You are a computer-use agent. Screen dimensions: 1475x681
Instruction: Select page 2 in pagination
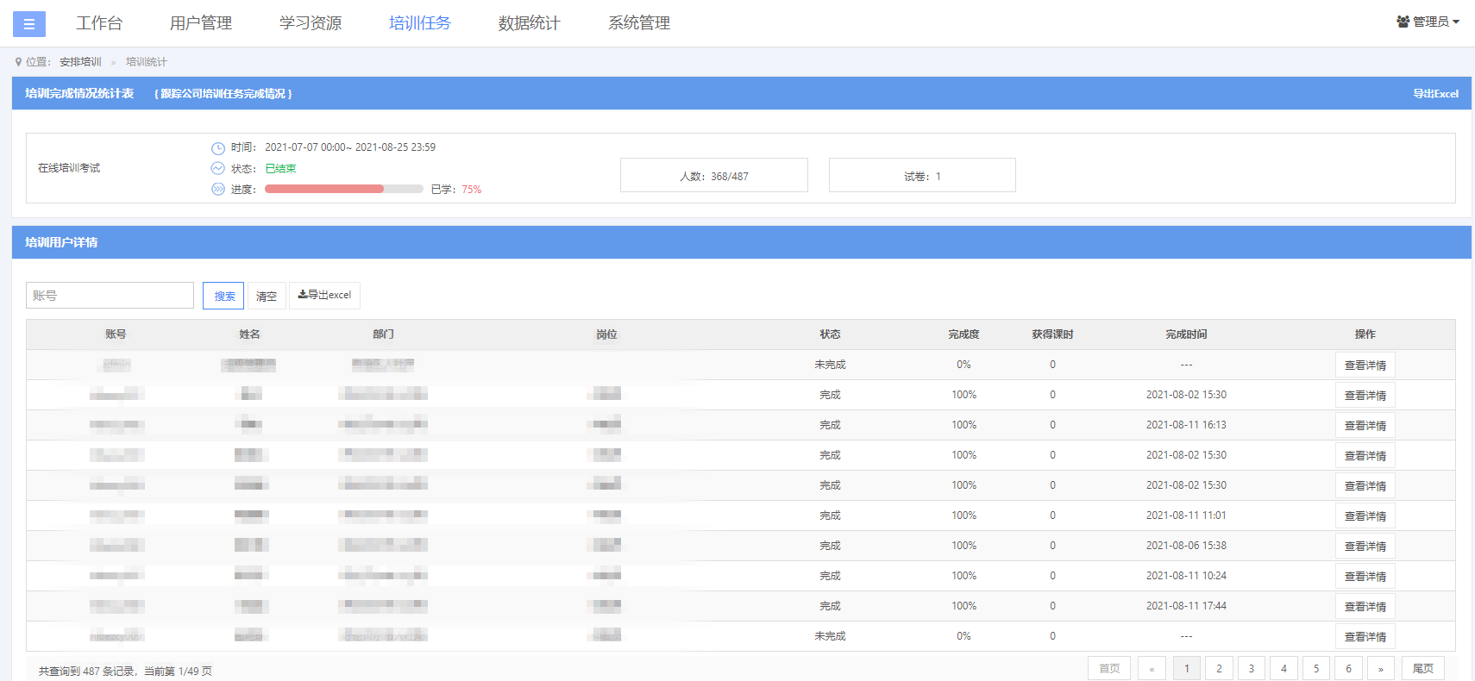point(1219,669)
